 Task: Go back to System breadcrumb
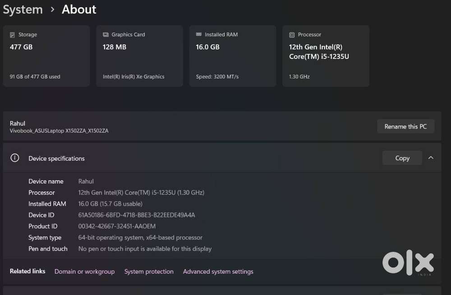23,9
